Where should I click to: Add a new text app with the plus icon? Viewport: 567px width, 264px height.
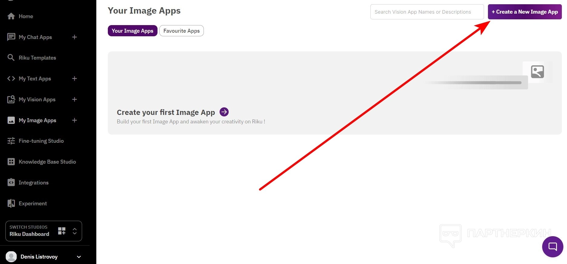point(75,79)
